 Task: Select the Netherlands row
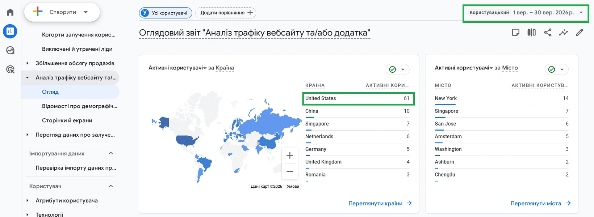coord(357,136)
